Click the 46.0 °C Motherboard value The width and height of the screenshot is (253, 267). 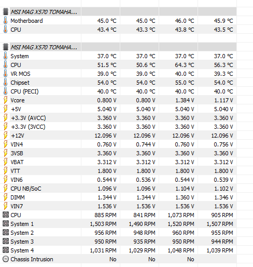pos(185,21)
